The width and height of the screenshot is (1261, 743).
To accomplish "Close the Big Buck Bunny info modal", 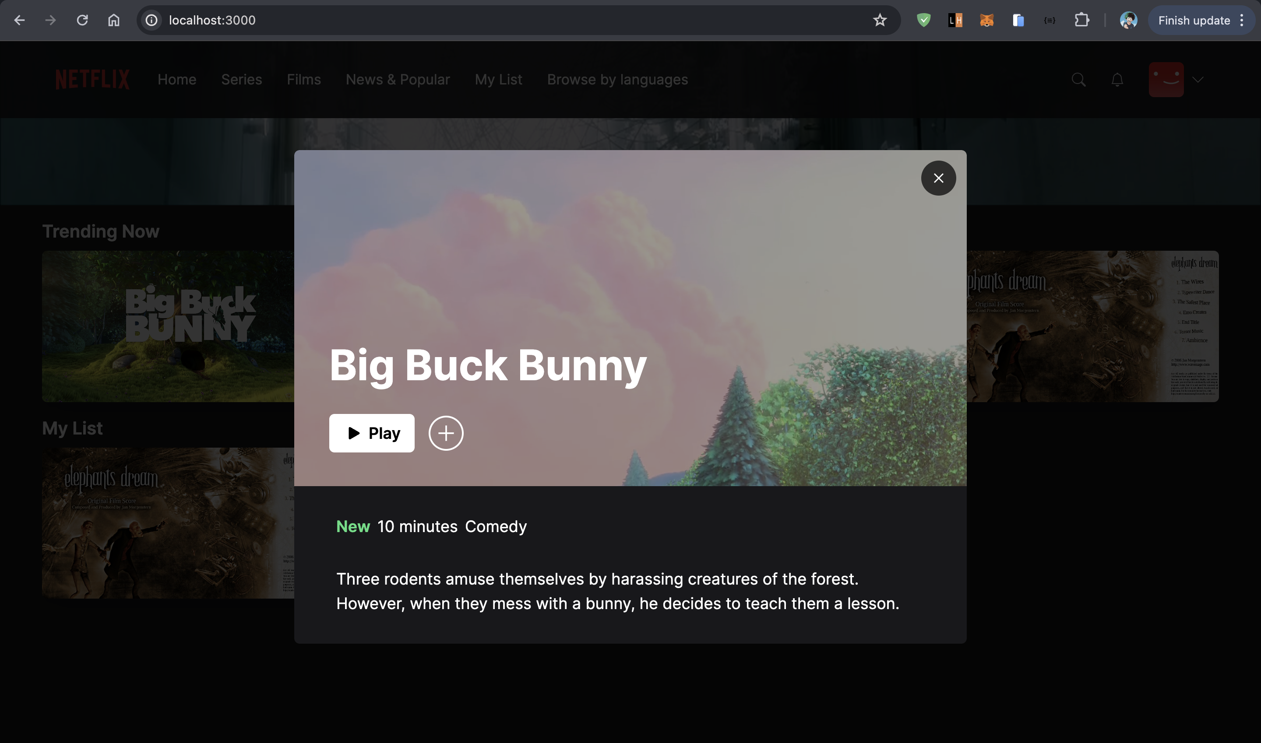I will pyautogui.click(x=938, y=178).
